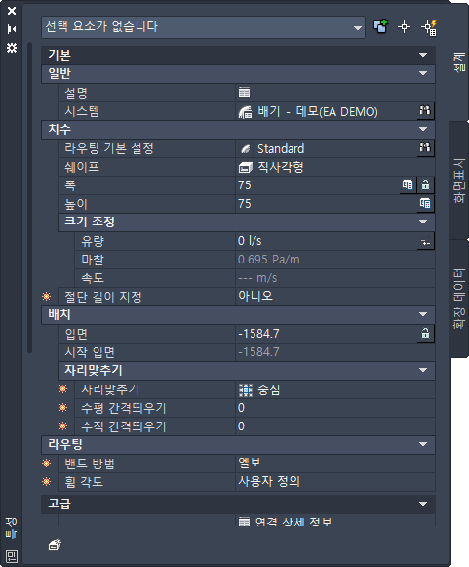Click the binoculars icon beside 시스템 row
469x567 pixels.
425,110
